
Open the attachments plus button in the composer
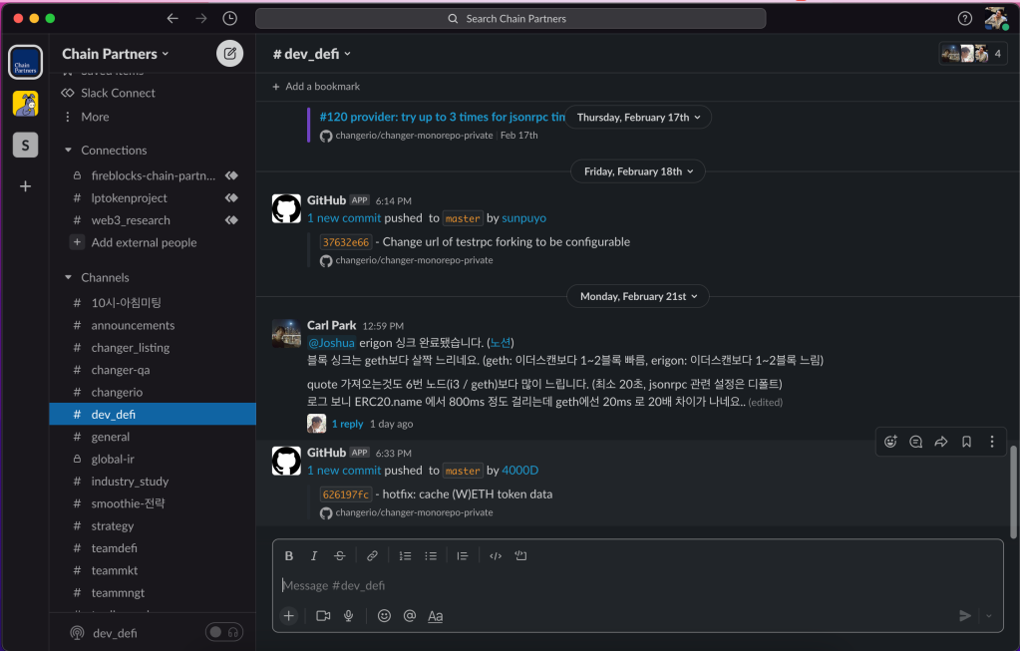(x=289, y=616)
